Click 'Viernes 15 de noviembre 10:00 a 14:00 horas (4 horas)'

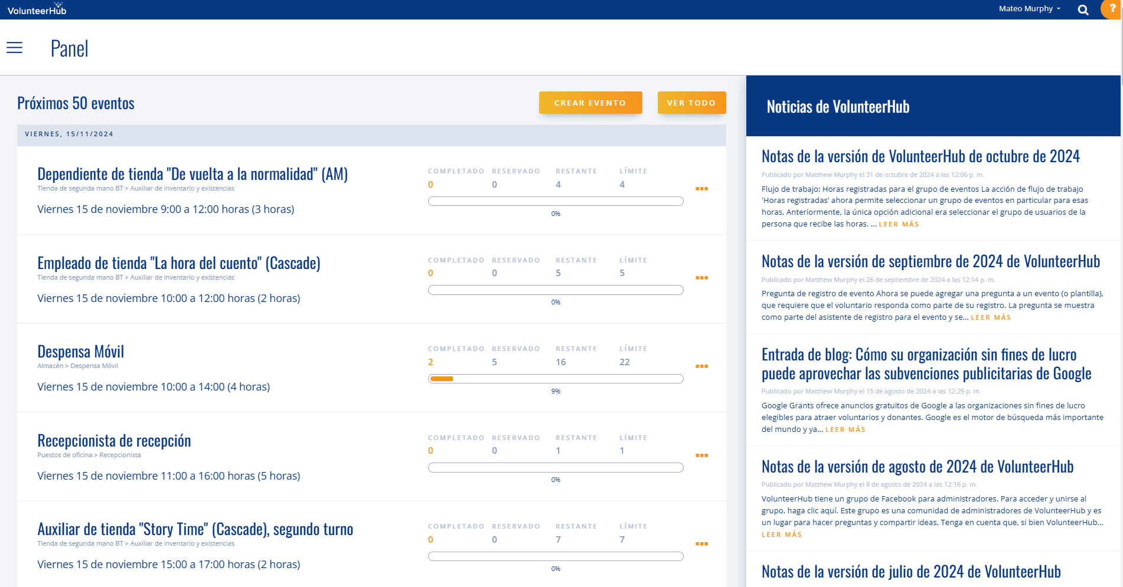click(154, 387)
